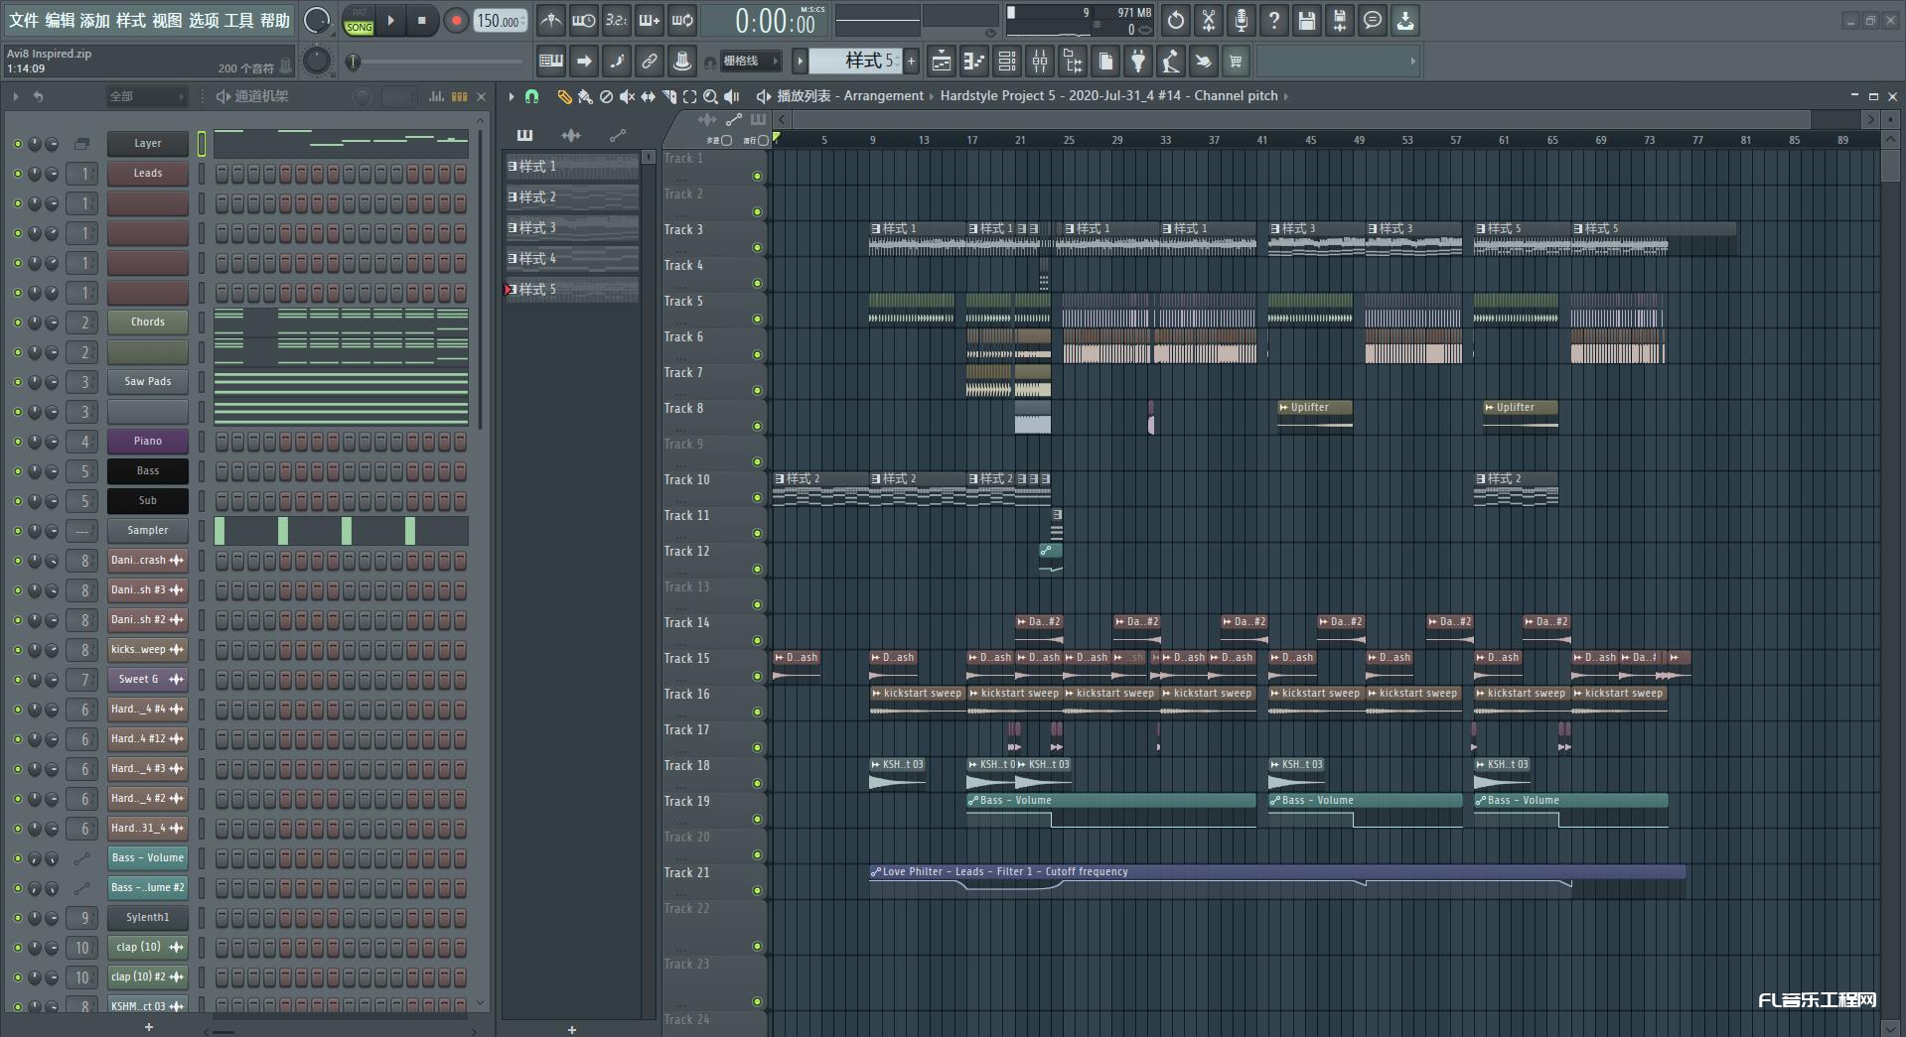Select 样式 3 in pattern picker

572,228
